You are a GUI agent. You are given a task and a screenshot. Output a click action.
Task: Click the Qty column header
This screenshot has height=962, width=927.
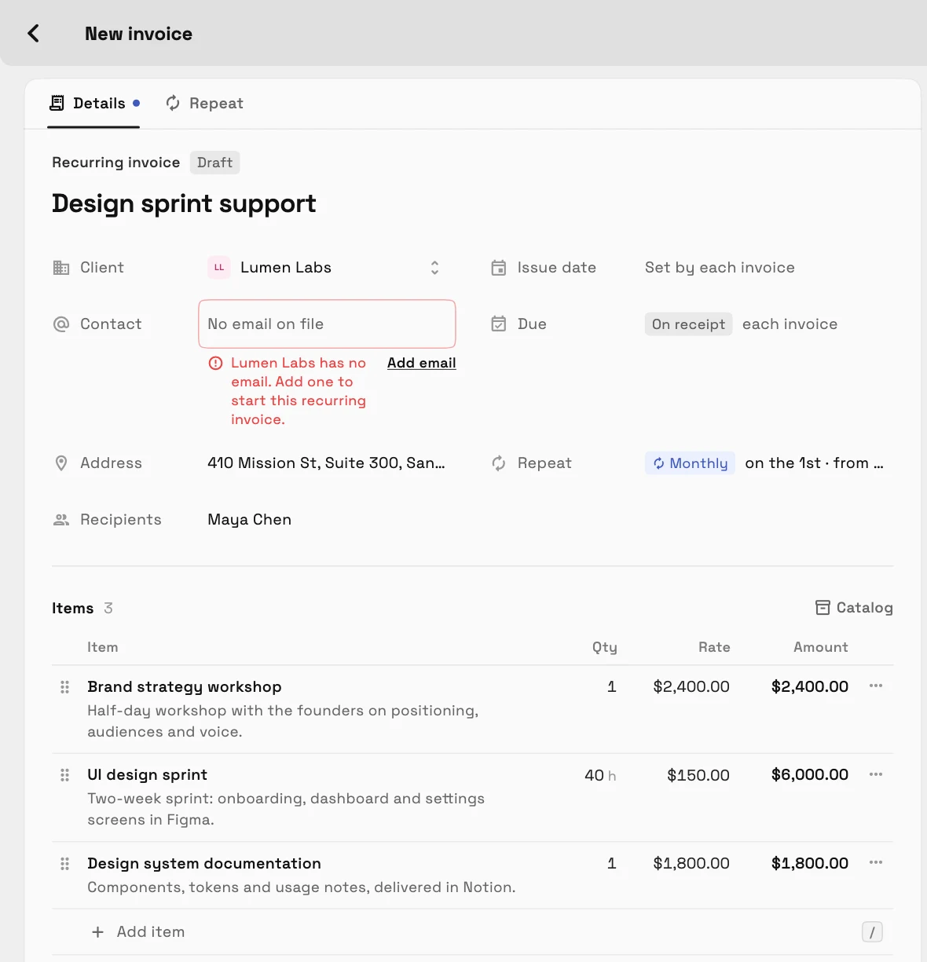tap(605, 647)
